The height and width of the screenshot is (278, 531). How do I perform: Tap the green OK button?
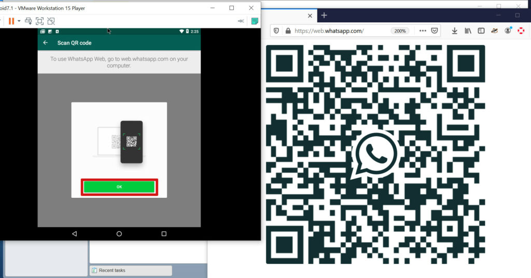pyautogui.click(x=119, y=187)
